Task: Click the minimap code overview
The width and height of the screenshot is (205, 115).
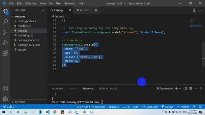Action: (196, 23)
